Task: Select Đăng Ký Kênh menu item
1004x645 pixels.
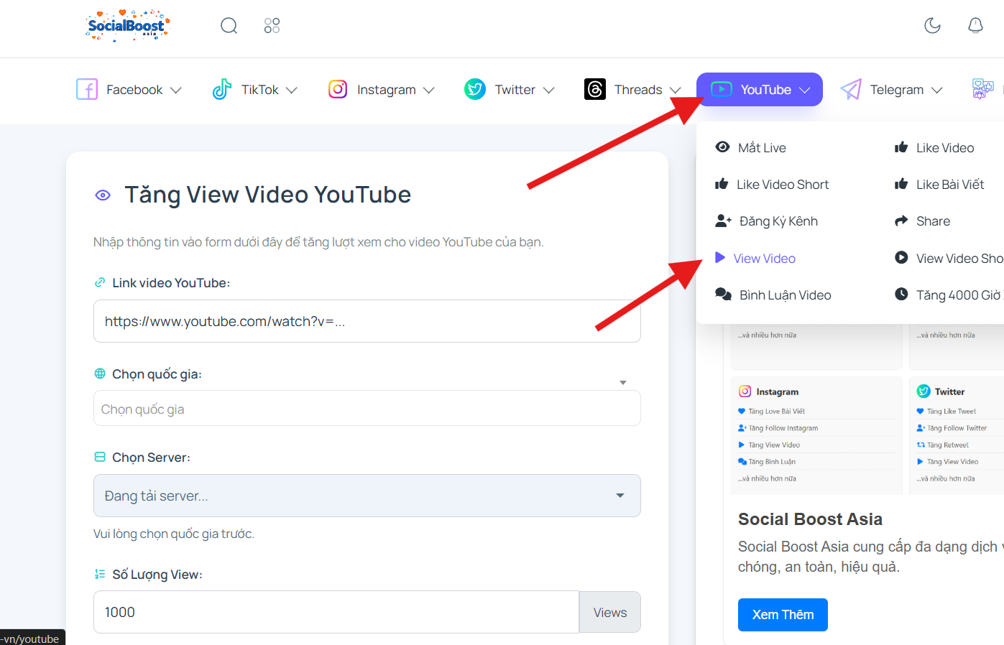Action: [x=767, y=221]
